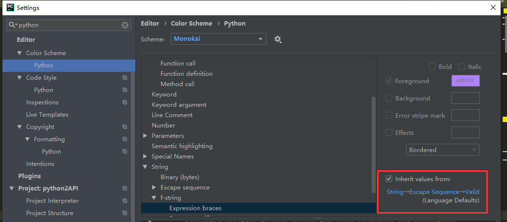The image size is (507, 222).
Task: Select Keyword attribute in list
Action: click(164, 95)
